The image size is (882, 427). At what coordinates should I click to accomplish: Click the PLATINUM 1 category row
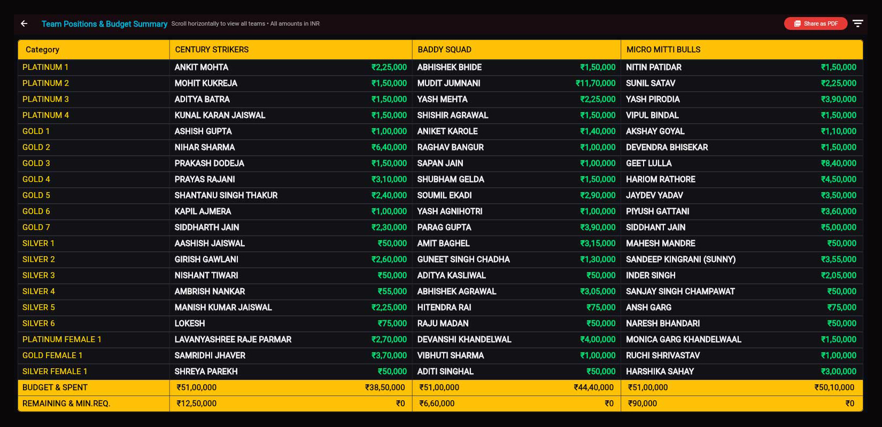pyautogui.click(x=45, y=67)
